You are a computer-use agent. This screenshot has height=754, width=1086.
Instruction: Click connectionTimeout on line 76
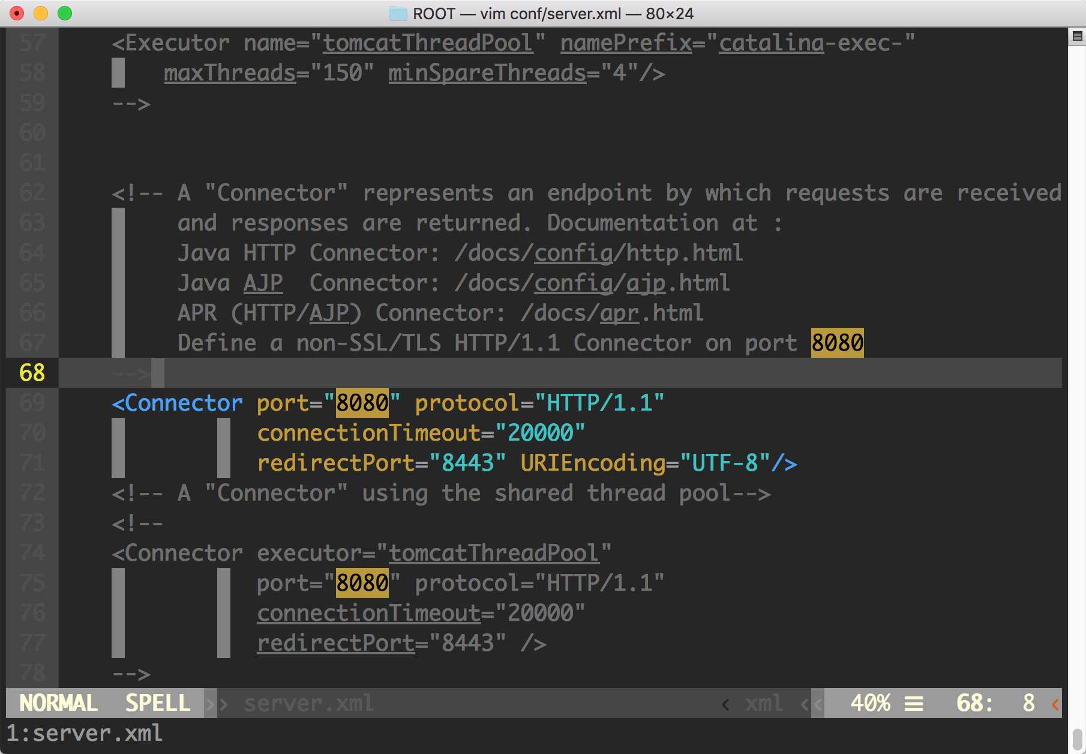[x=369, y=613]
